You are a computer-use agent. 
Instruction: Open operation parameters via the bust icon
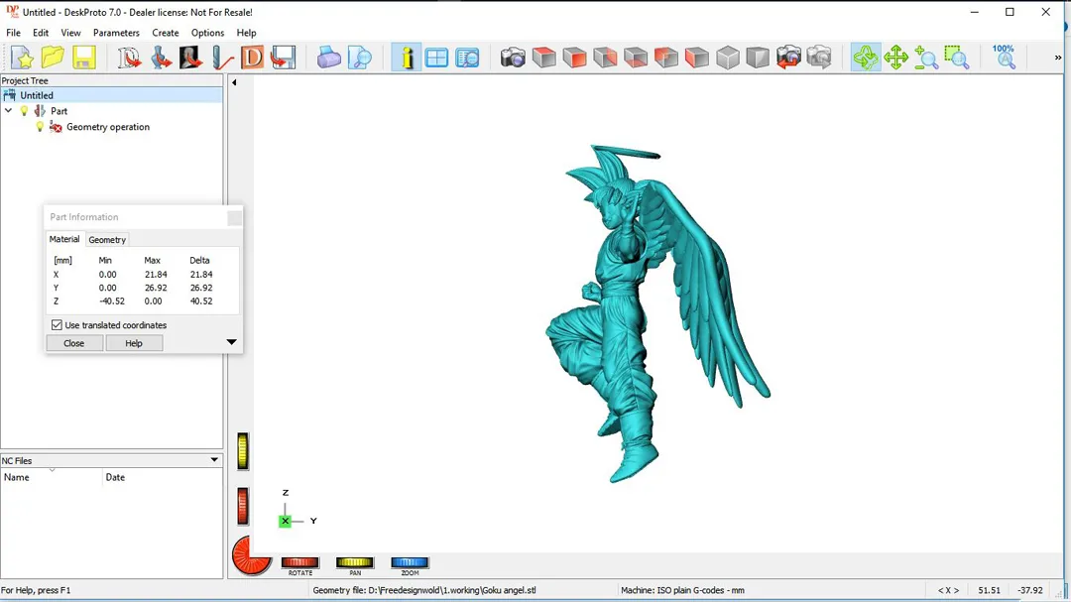190,58
